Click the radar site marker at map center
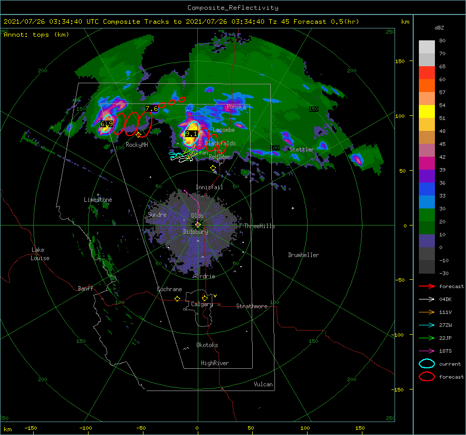This screenshot has height=435, width=466. coord(198,225)
